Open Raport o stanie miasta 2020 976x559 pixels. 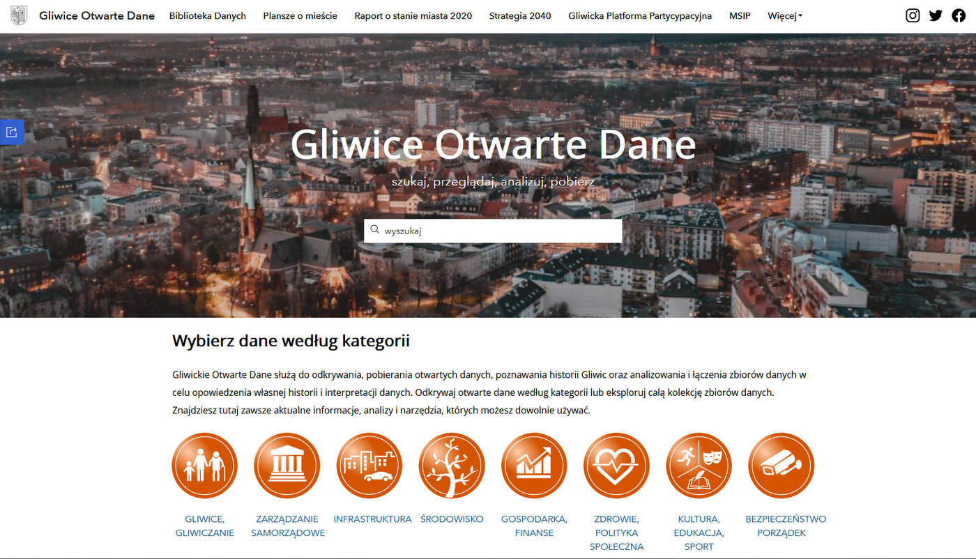(413, 16)
